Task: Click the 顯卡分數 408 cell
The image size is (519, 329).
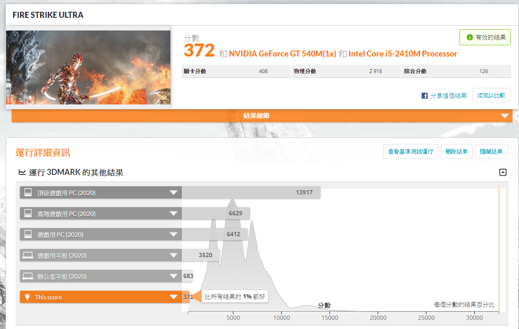Action: tap(236, 71)
